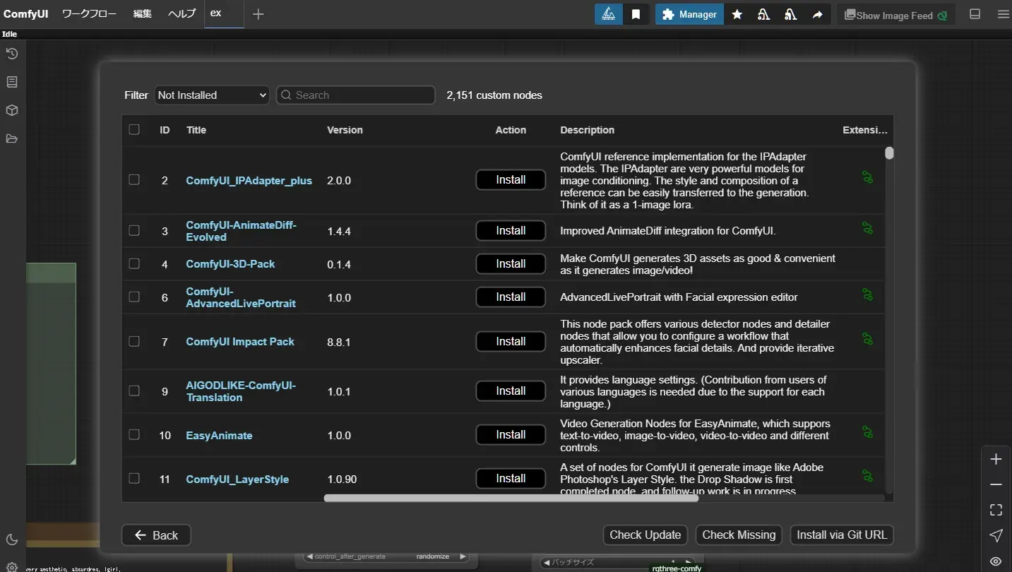This screenshot has height=572, width=1012.
Task: Check the box for AIGODLIKE-ComfyUI-Translation row
Action: (134, 391)
